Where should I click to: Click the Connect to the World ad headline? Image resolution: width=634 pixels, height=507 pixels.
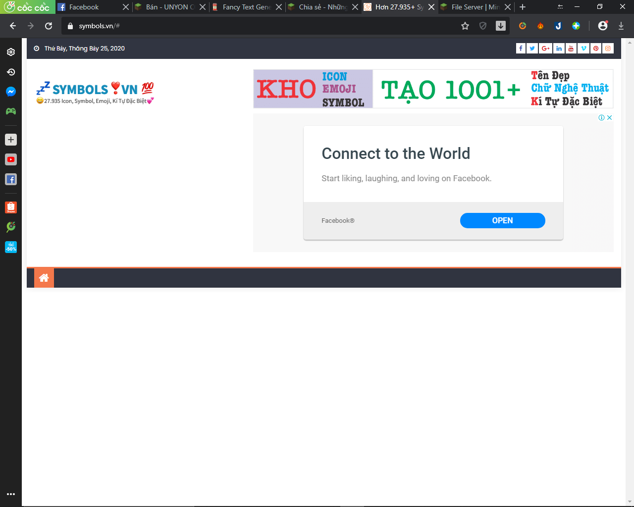(396, 153)
